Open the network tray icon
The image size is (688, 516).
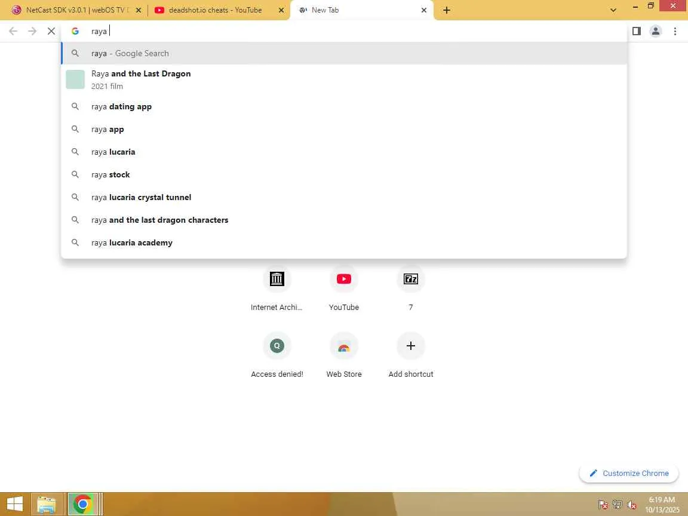[618, 505]
